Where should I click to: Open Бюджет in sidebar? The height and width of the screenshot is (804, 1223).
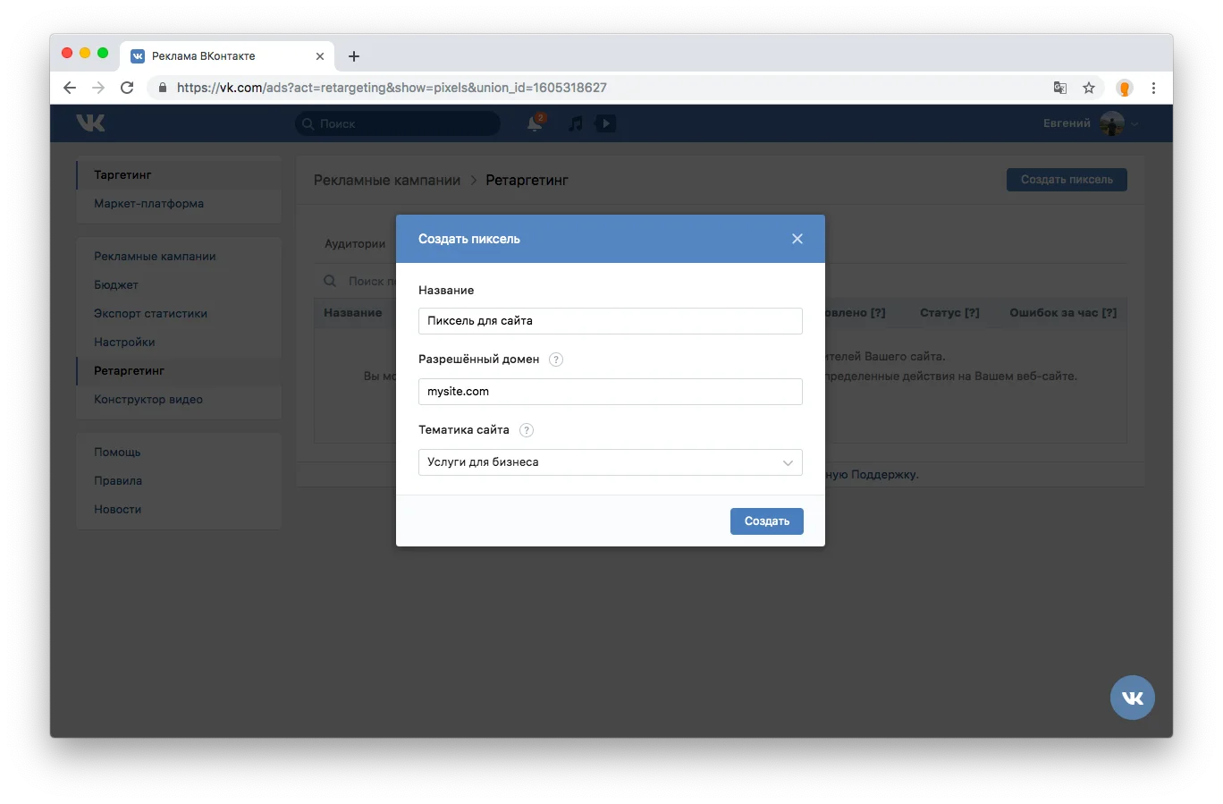click(179, 285)
